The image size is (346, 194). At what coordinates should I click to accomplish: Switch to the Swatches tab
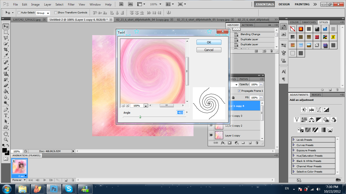[x=309, y=22]
